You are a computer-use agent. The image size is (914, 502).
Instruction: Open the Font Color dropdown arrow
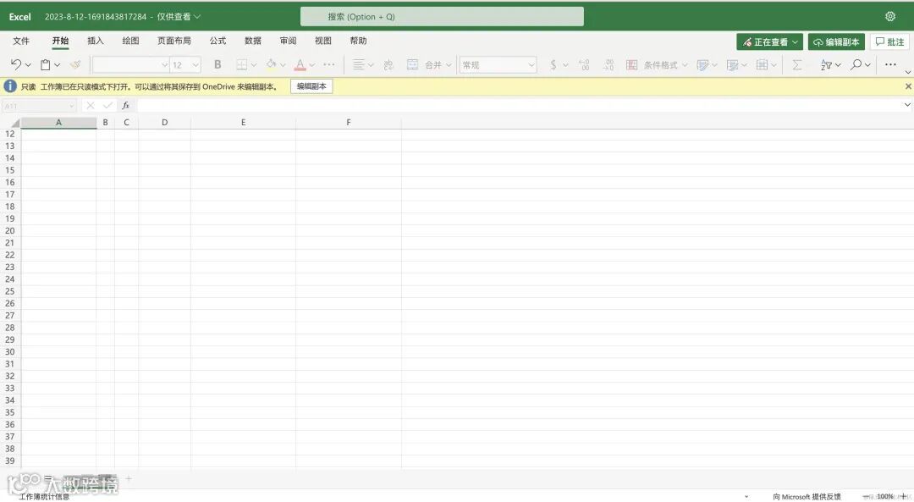[x=311, y=65]
